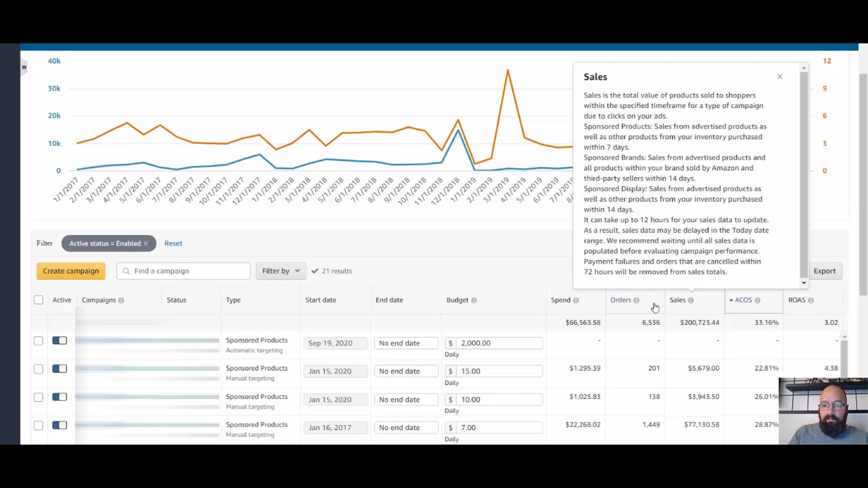Focus the Find a campaign search field
The image size is (868, 488).
click(184, 271)
